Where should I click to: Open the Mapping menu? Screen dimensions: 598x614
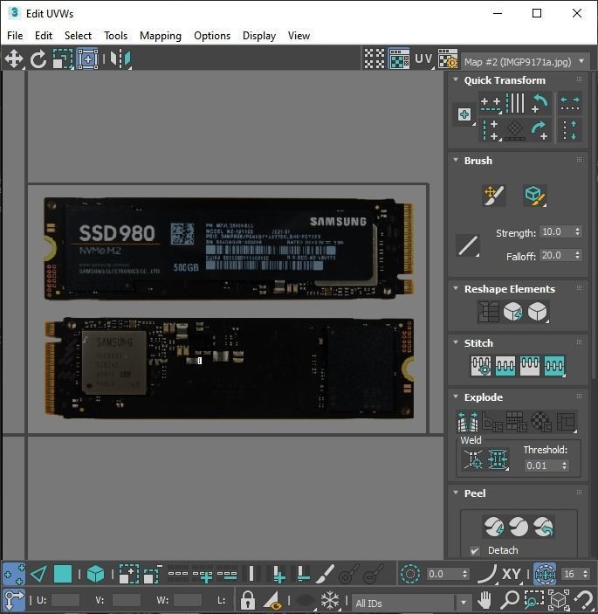pos(161,36)
